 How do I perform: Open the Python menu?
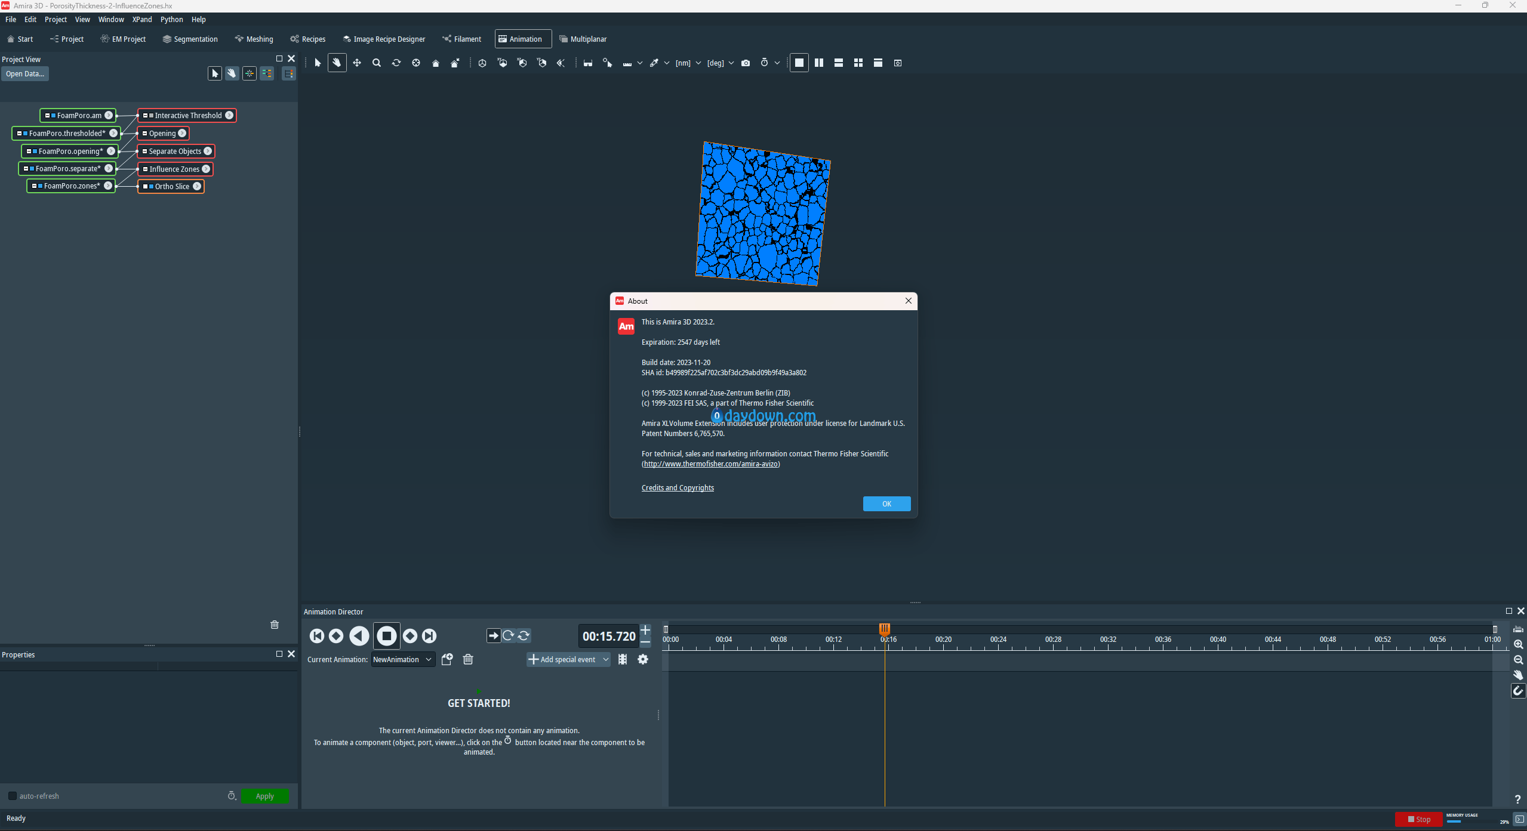tap(172, 20)
